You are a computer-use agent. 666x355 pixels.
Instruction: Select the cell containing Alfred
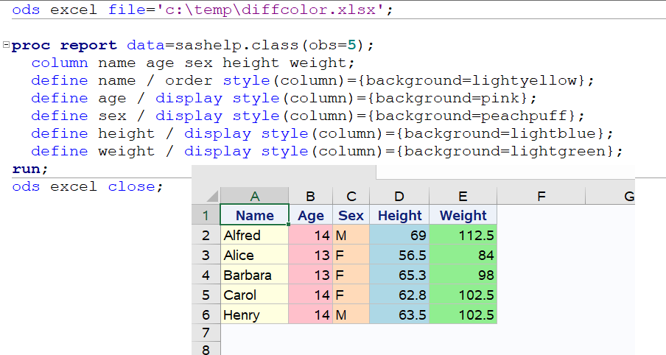[255, 236]
